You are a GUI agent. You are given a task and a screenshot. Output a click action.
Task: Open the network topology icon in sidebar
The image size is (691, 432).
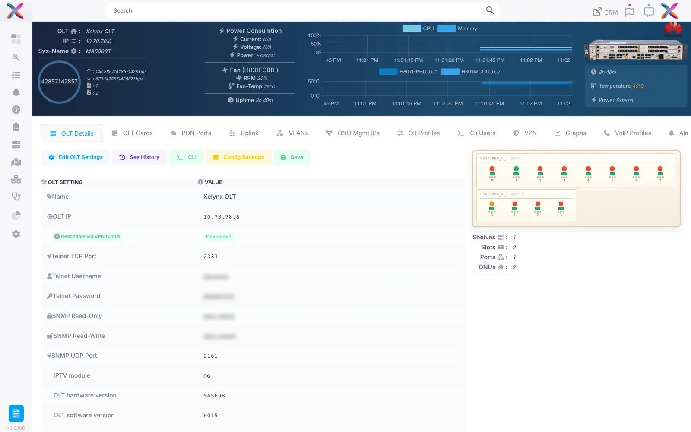(16, 179)
